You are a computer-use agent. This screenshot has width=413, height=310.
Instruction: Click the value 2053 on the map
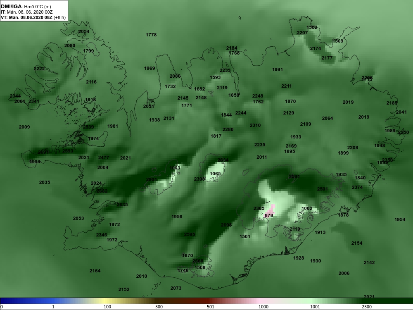[x=78, y=218]
